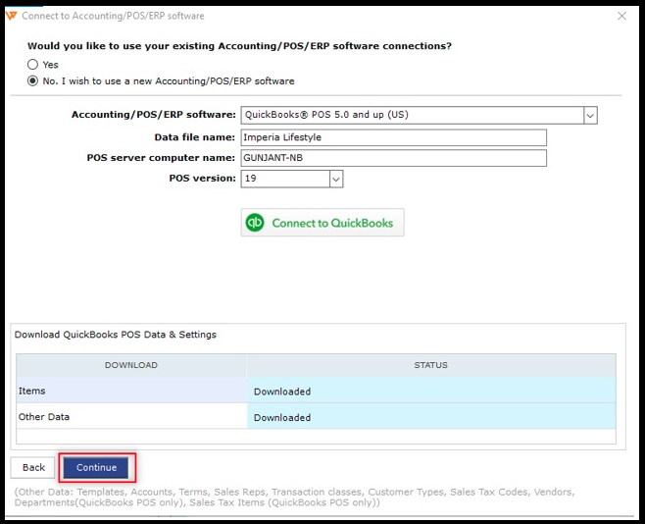645x524 pixels.
Task: Close the Connect to Accounting dialog
Action: point(621,16)
